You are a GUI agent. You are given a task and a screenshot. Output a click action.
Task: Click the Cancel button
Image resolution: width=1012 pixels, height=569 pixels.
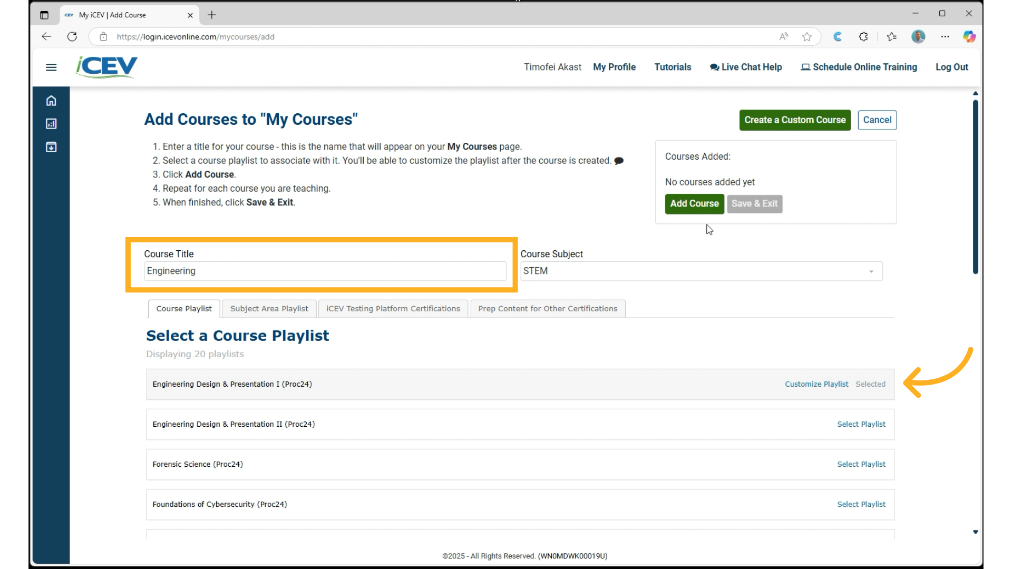point(877,120)
